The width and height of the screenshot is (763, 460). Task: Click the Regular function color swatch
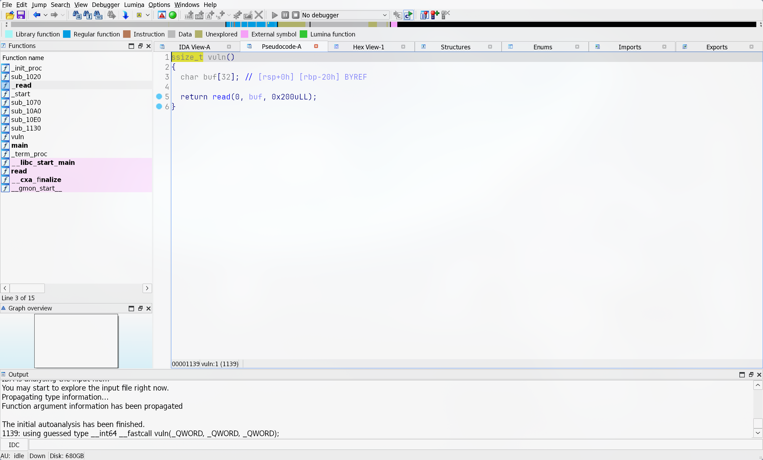66,34
